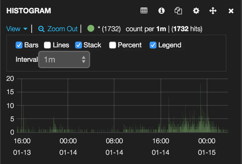Click the move panel crosshair icon
Viewport: 242px width, 164px height.
213,11
